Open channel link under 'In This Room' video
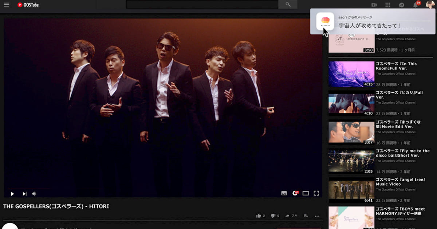This screenshot has width=437, height=229. [395, 74]
